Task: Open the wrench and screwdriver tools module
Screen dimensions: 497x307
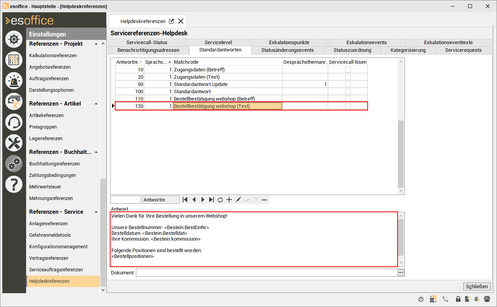Action: pyautogui.click(x=14, y=143)
